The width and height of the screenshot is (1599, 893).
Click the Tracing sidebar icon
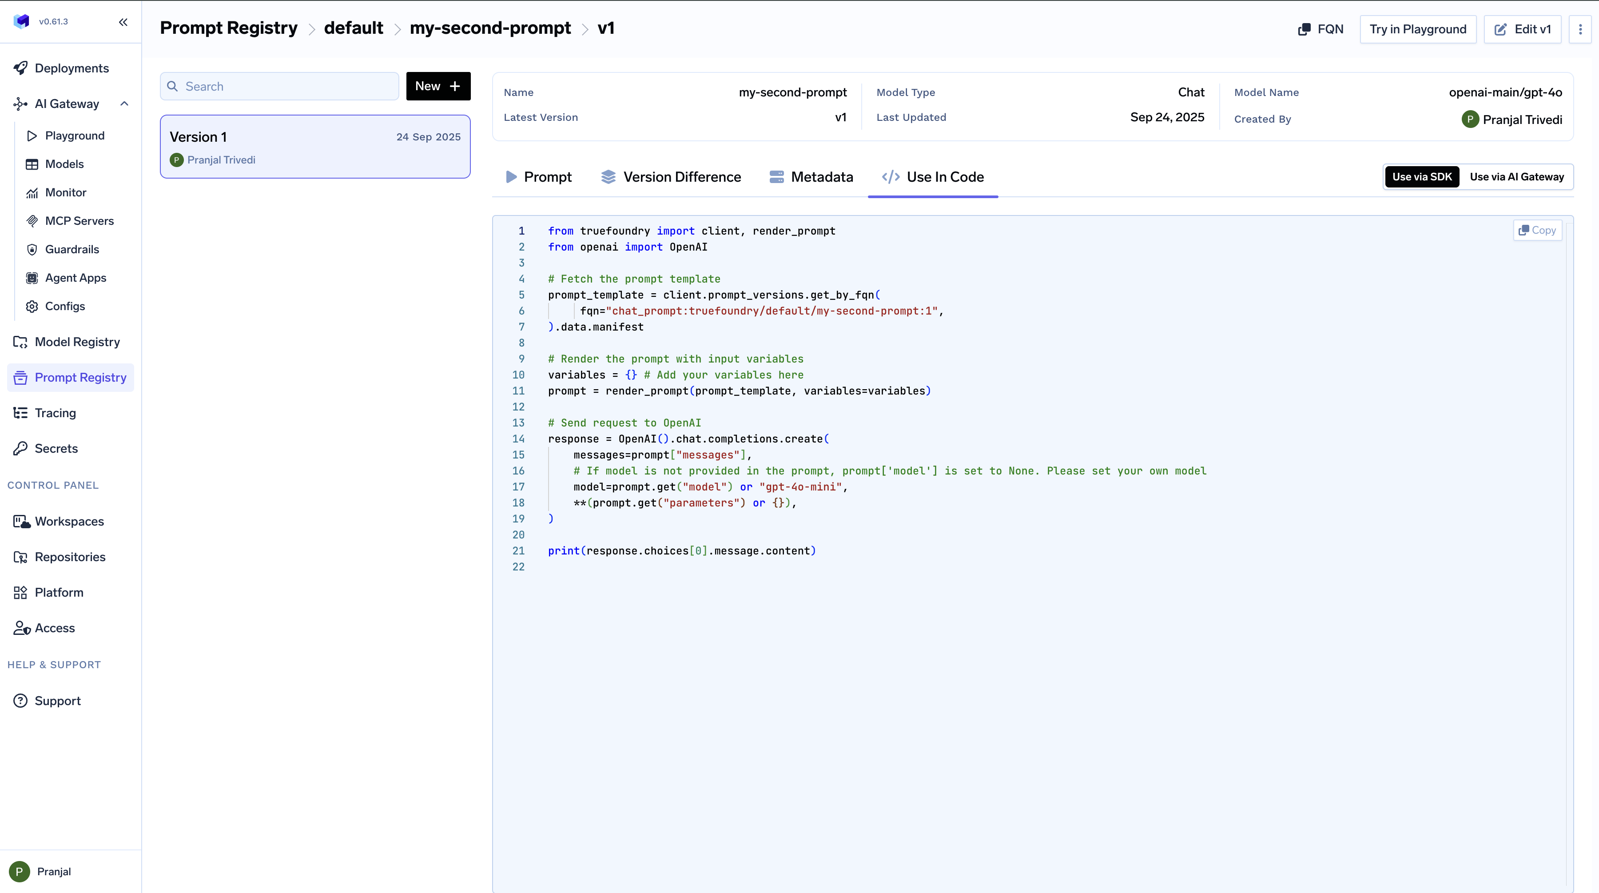(20, 413)
